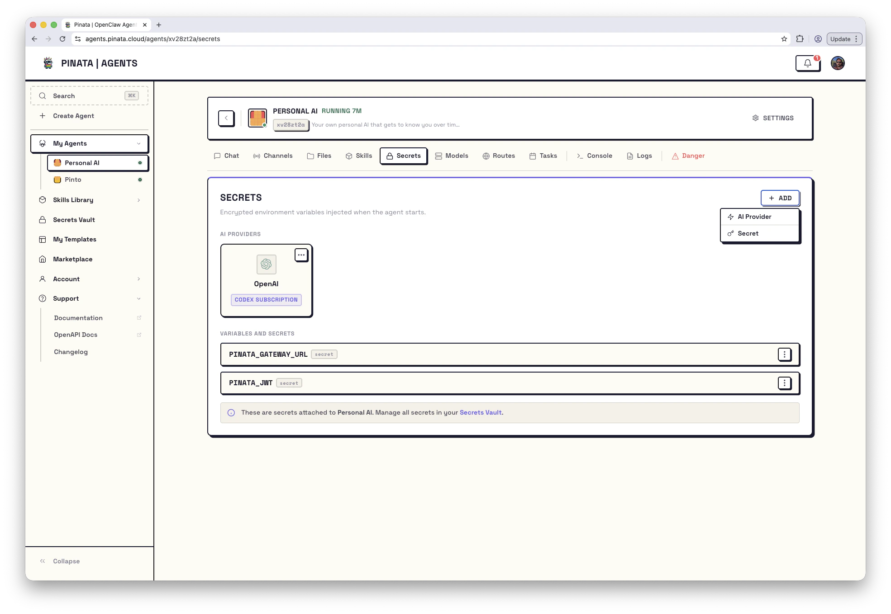Choose AI Provider from the Add menu
Screen dimensions: 891x614
754,217
